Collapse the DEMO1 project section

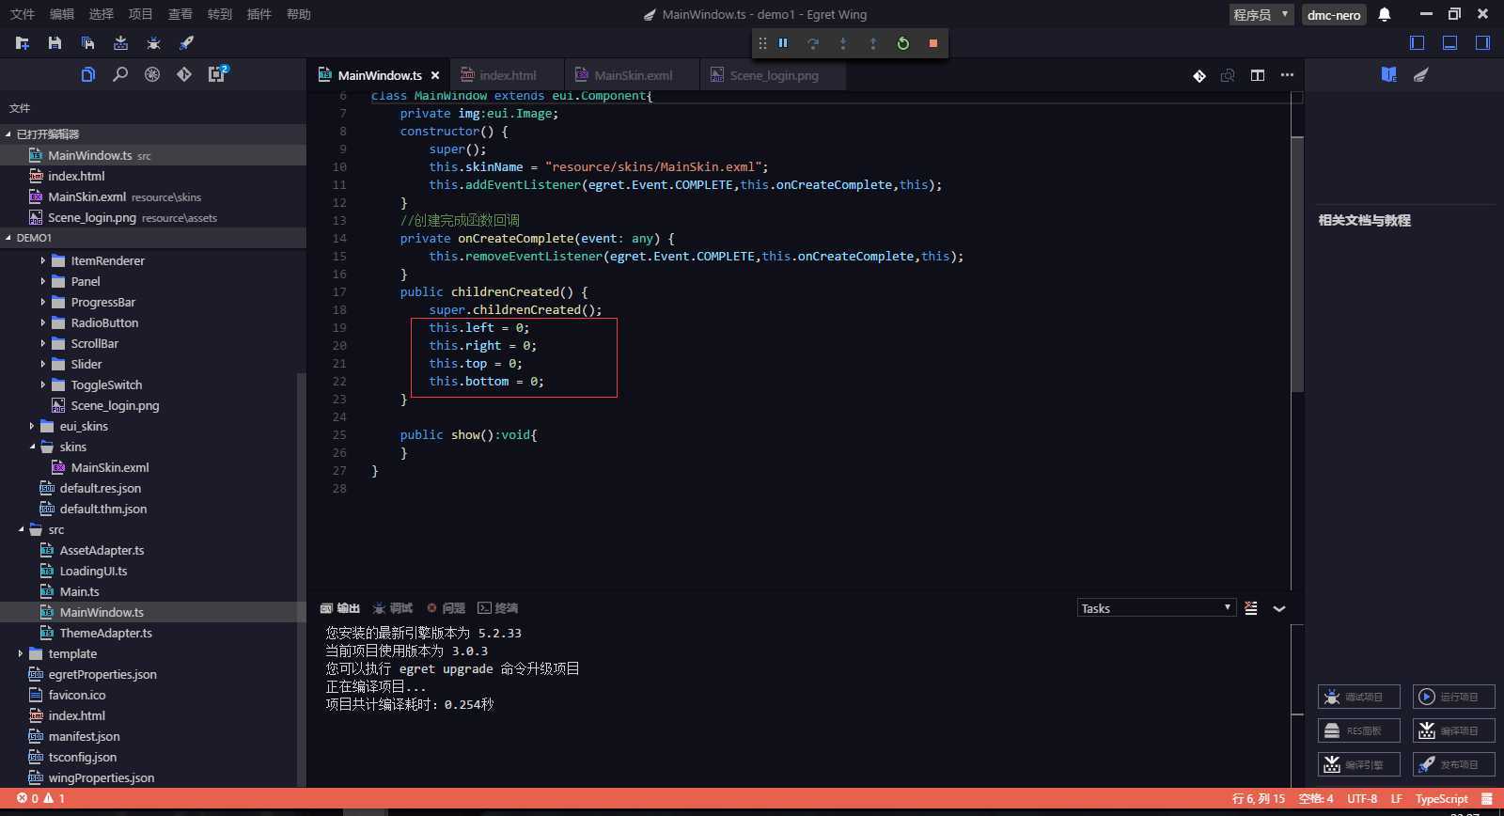point(153,238)
